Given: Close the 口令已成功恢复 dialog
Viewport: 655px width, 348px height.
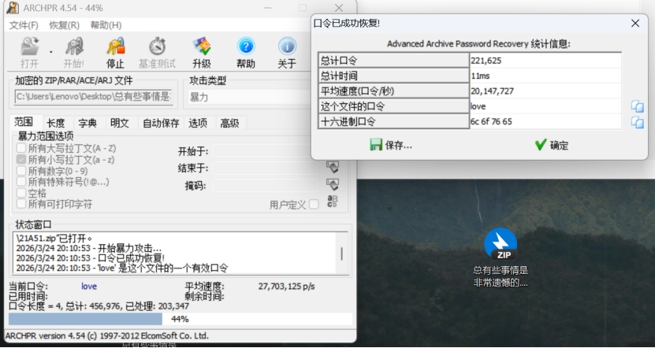Looking at the screenshot, I should 635,24.
